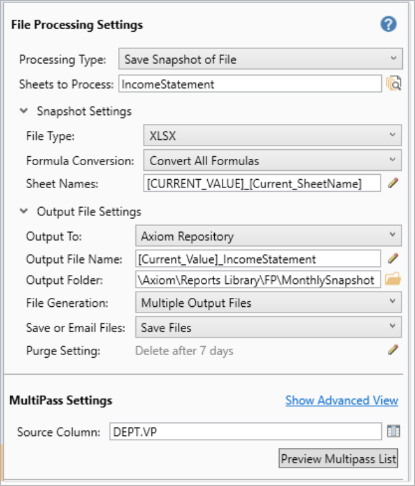
Task: Expand the Formula Conversion dropdown
Action: point(272,161)
